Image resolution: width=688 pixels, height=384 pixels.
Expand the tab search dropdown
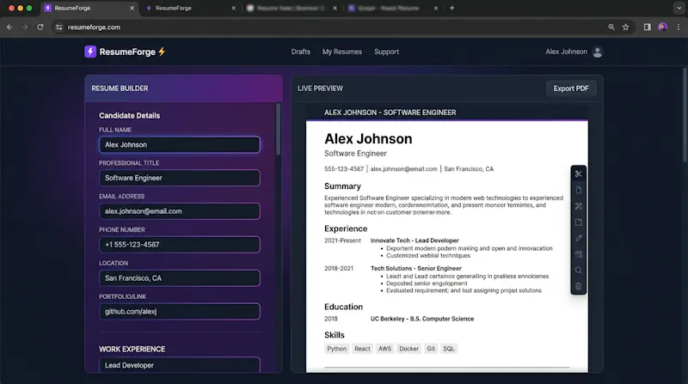[679, 8]
